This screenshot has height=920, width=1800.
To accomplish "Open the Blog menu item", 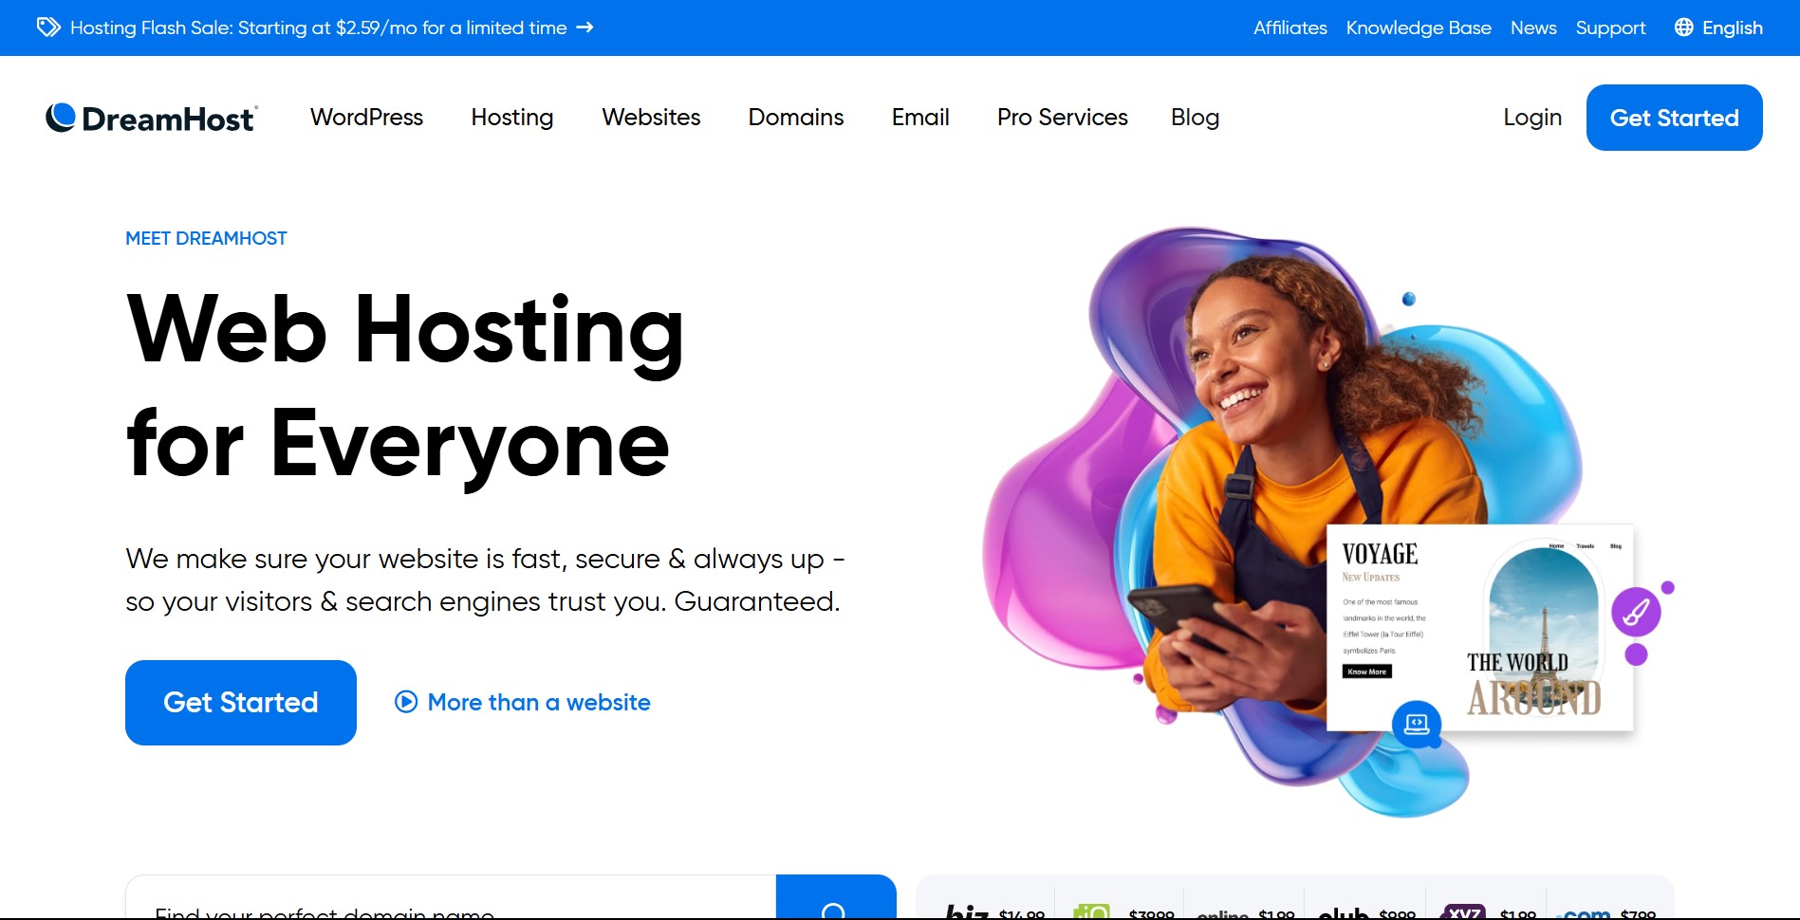I will (x=1195, y=117).
